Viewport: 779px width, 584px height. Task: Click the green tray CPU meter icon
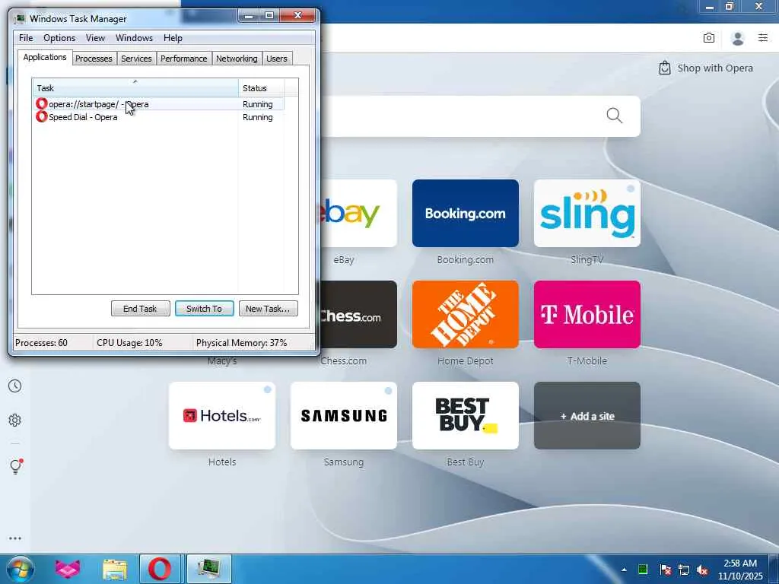pos(643,569)
